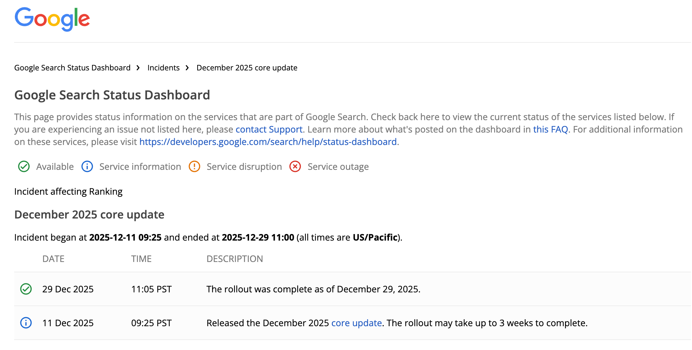
Task: Go to Incidents breadcrumb
Action: point(163,68)
